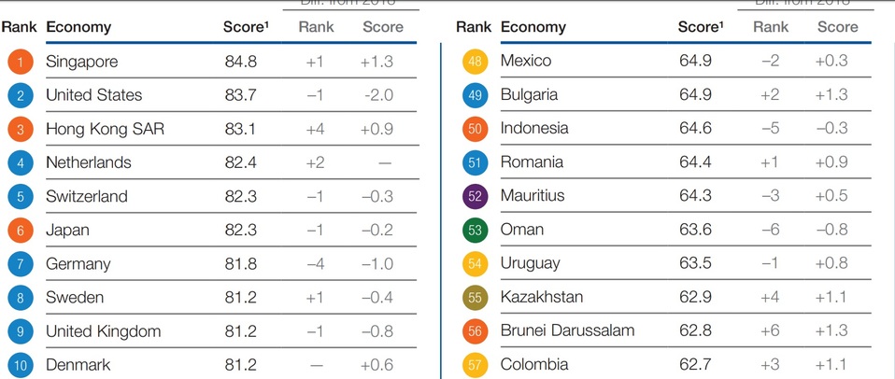Viewport: 895px width, 379px height.
Task: Click the blue rank 51 circle for Romania
Action: click(x=475, y=162)
